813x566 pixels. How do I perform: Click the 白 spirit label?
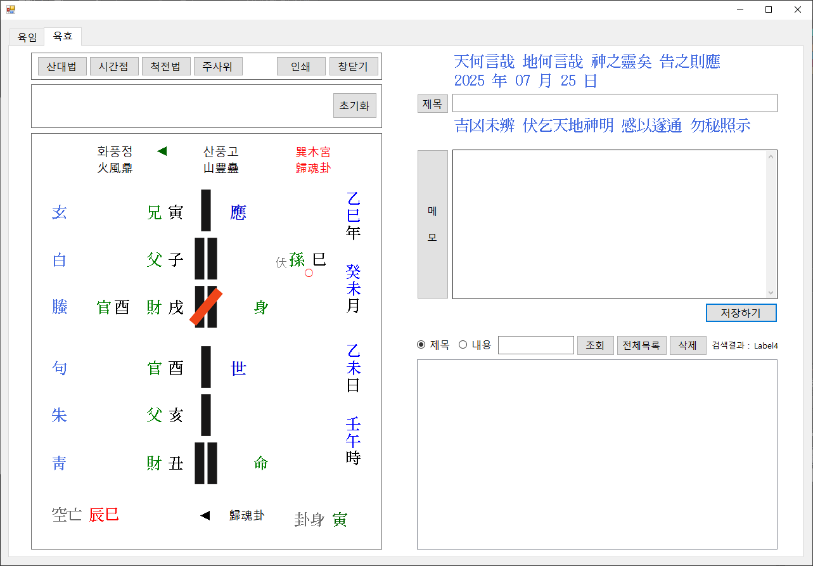point(59,260)
